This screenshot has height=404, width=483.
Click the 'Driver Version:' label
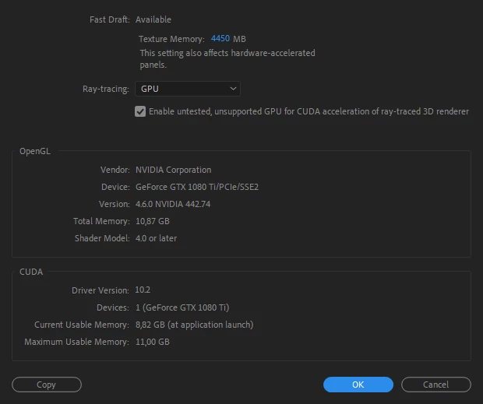click(x=100, y=290)
